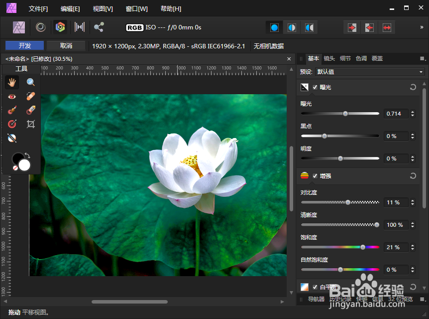
Task: Select the Overlay Paint brush tool
Action: coord(11,110)
